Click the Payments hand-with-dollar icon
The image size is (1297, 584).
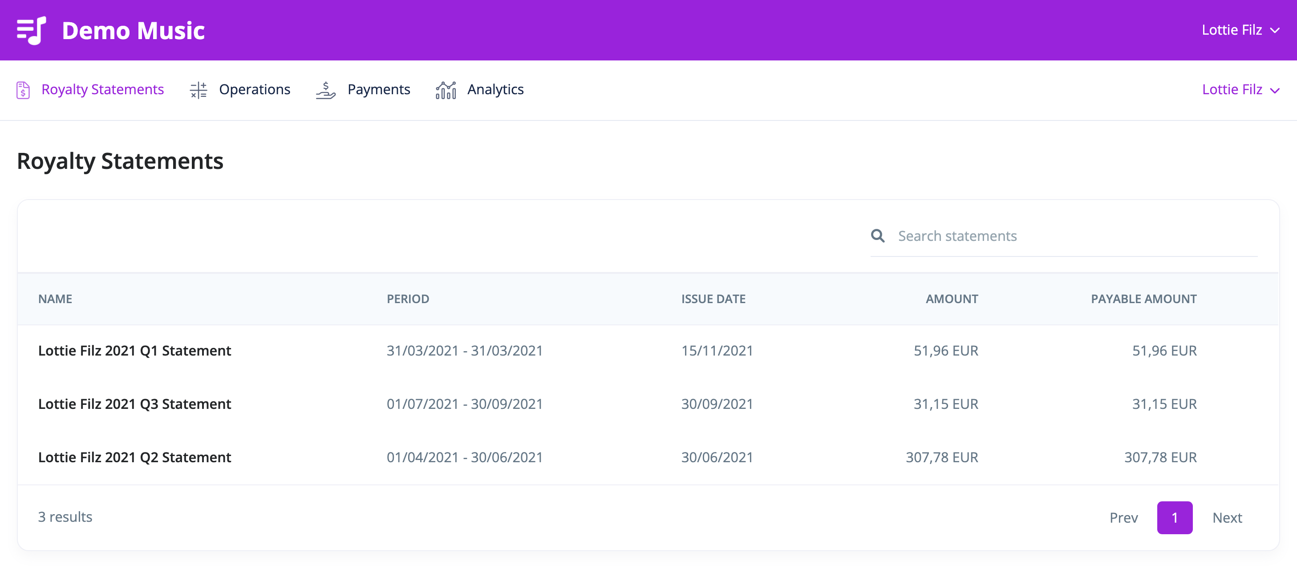click(325, 90)
